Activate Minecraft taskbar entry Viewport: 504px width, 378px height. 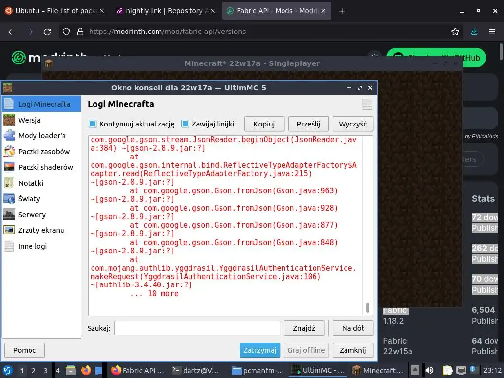click(x=378, y=370)
